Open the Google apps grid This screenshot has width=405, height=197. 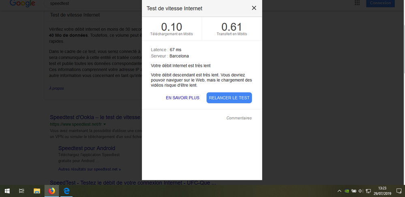[357, 3]
